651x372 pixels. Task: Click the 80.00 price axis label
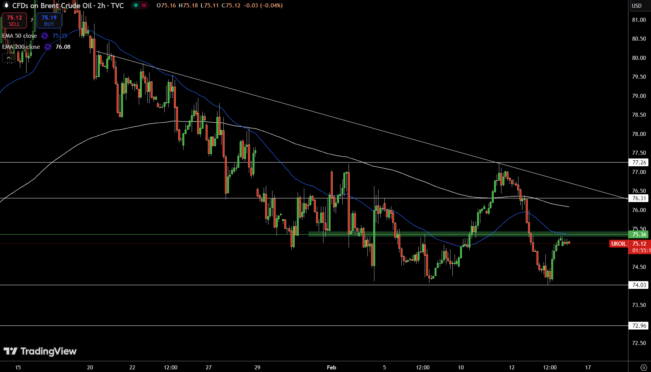pos(639,58)
